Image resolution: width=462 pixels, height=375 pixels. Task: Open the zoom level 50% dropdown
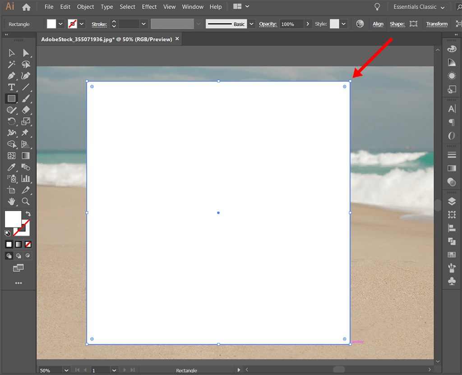tap(66, 370)
